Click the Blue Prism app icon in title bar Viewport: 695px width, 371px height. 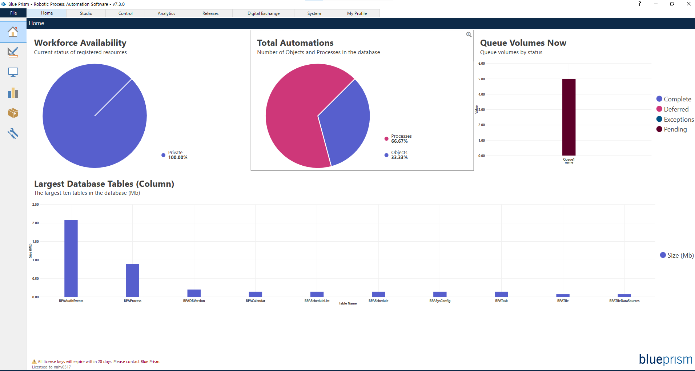click(x=4, y=4)
